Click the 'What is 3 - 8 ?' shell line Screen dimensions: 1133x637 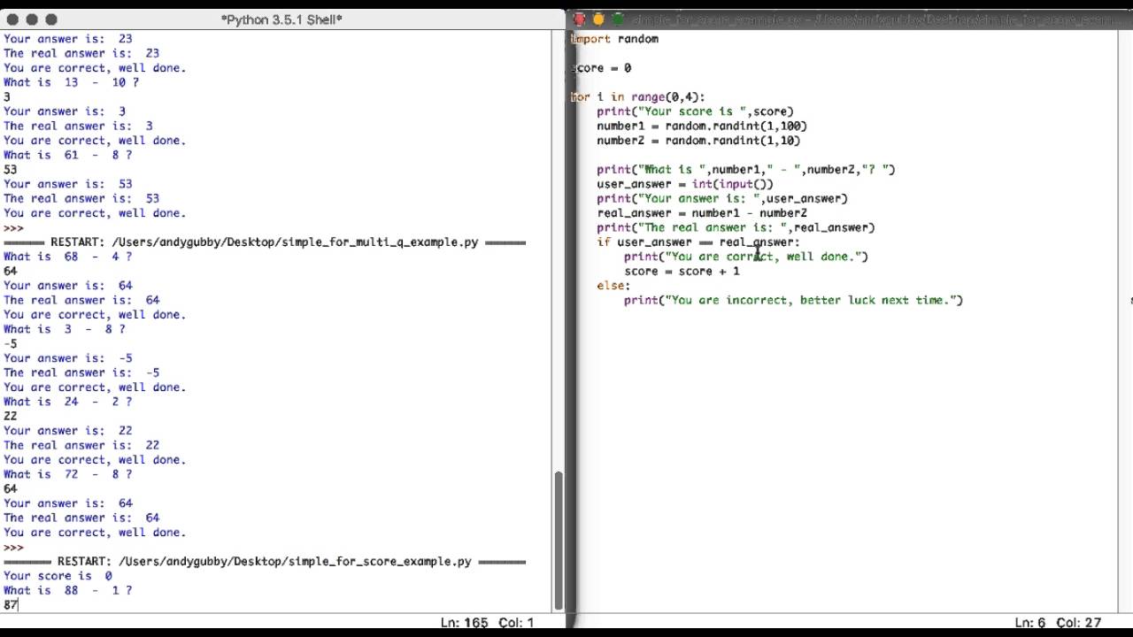coord(64,329)
